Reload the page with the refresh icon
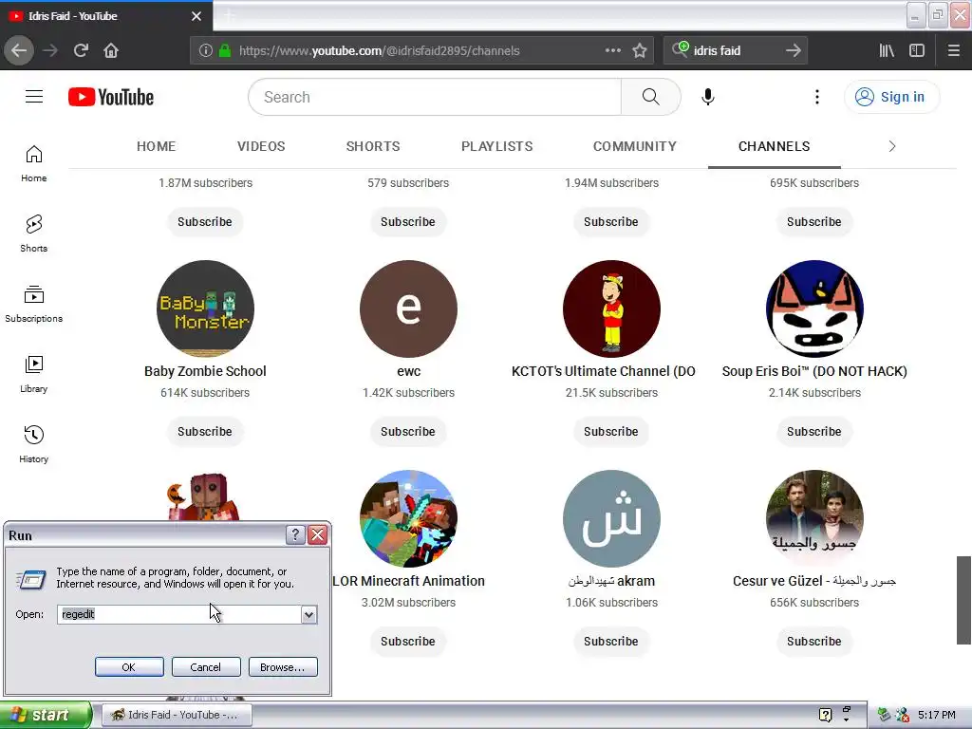This screenshot has width=972, height=729. pos(81,50)
